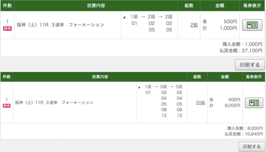
Task: Show betting ticket for 2組 formation bet
Action: 252,25
